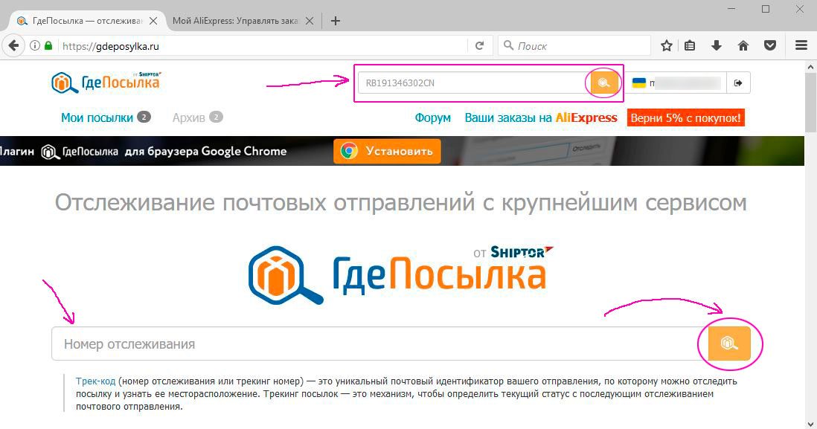Click the page scrollbar up arrow
The width and height of the screenshot is (817, 429).
[x=811, y=67]
